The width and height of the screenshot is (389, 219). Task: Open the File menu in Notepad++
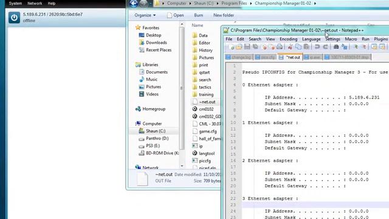(229, 39)
